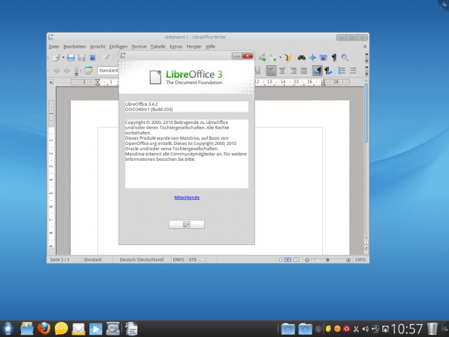
Task: Open the Tabelle menu
Action: pyautogui.click(x=158, y=46)
